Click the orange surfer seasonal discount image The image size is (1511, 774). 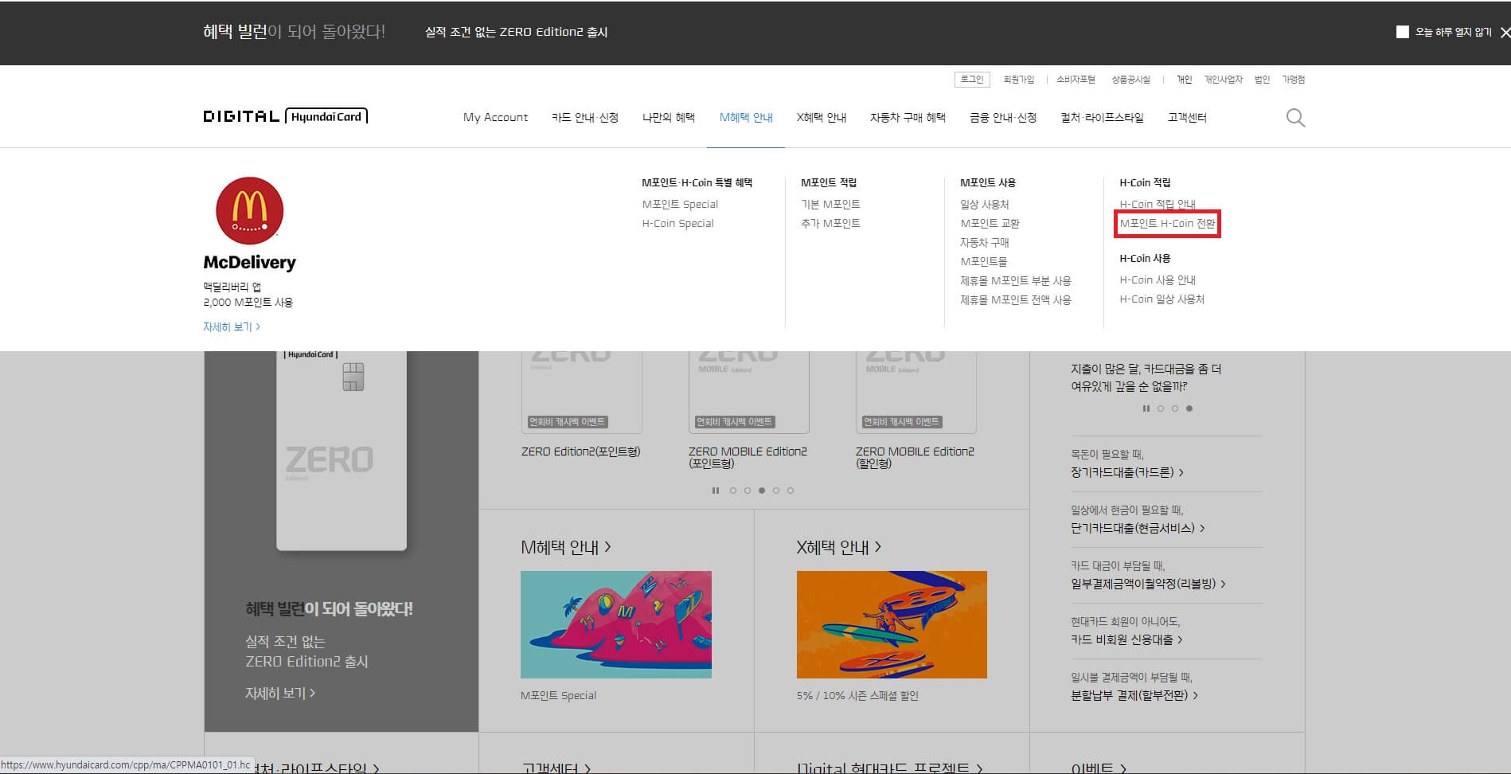[892, 624]
